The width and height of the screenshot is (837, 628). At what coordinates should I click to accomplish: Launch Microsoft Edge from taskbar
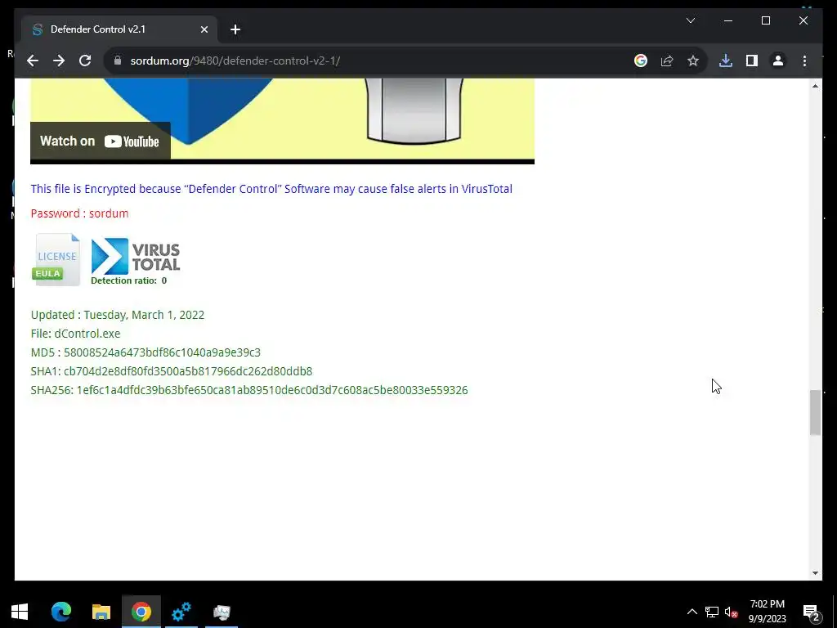(x=60, y=612)
